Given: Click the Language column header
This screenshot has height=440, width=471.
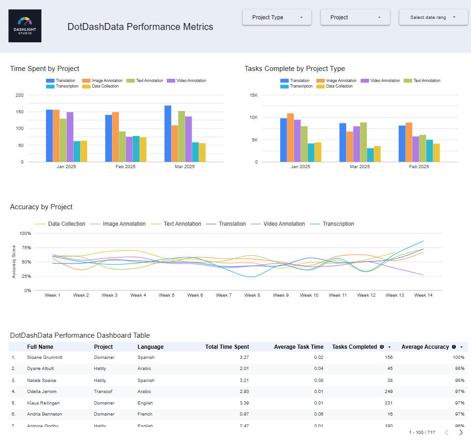Looking at the screenshot, I should (x=150, y=347).
